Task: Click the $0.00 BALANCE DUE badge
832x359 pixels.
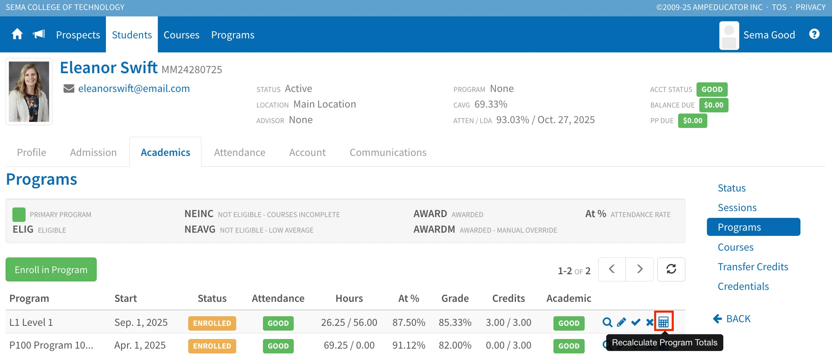Action: [x=714, y=105]
